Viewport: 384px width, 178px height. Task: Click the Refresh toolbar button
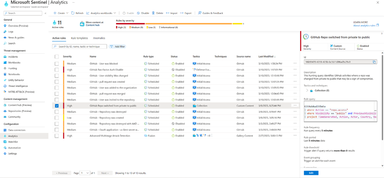point(77,13)
